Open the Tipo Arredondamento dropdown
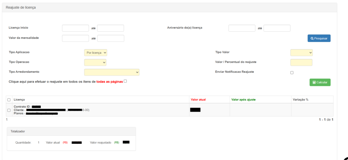 (x=112, y=72)
